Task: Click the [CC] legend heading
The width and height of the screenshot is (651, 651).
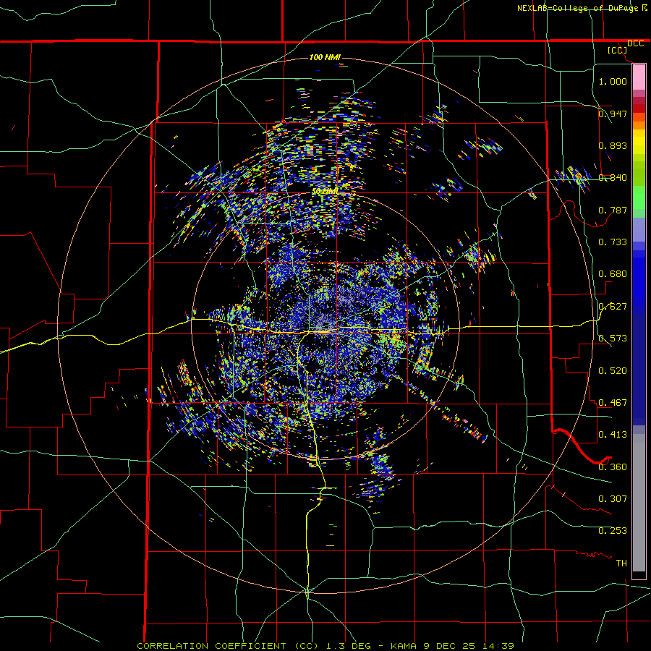Action: coord(618,50)
